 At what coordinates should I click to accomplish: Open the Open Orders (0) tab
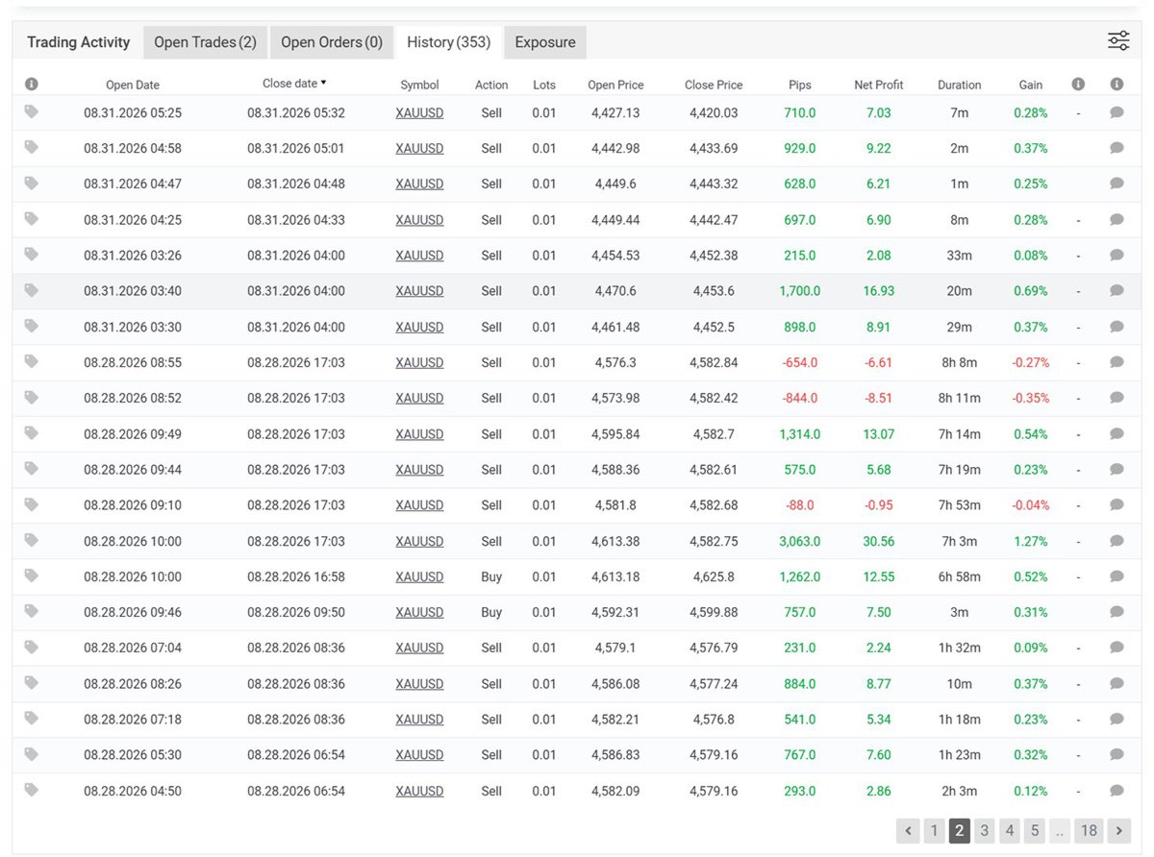332,42
